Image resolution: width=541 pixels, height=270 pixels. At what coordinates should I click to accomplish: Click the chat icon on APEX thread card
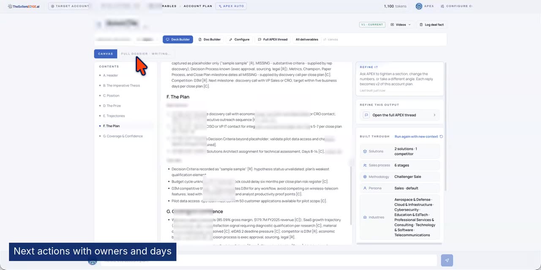(x=366, y=115)
